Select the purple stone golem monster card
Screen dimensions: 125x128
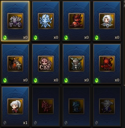(x=15, y=21)
